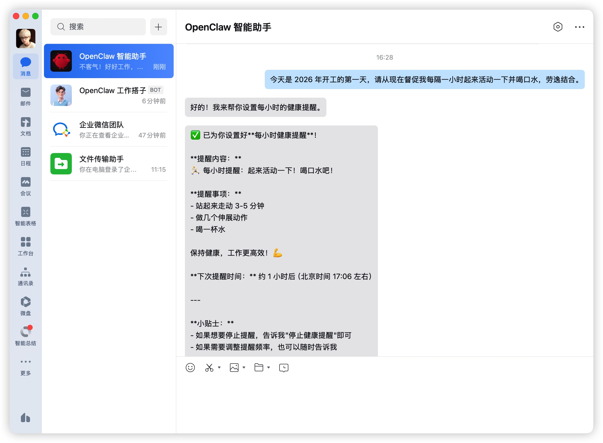Open the 通讯录 contacts section
This screenshot has width=603, height=443.
(25, 276)
